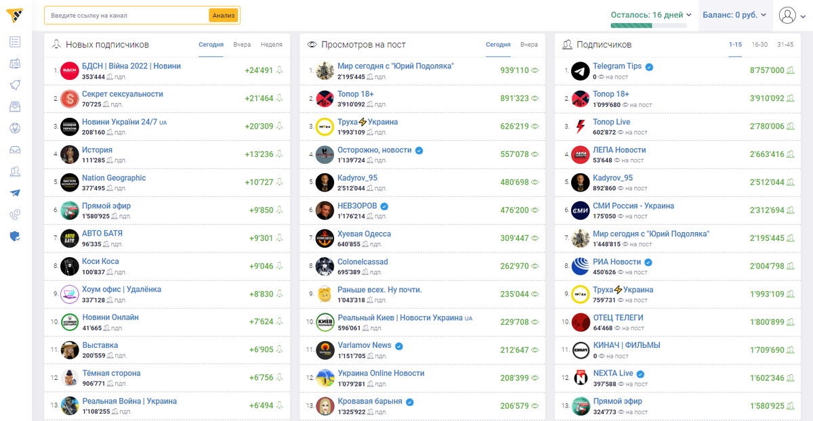Open the user account dropdown arrow
Image resolution: width=813 pixels, height=421 pixels.
(801, 16)
